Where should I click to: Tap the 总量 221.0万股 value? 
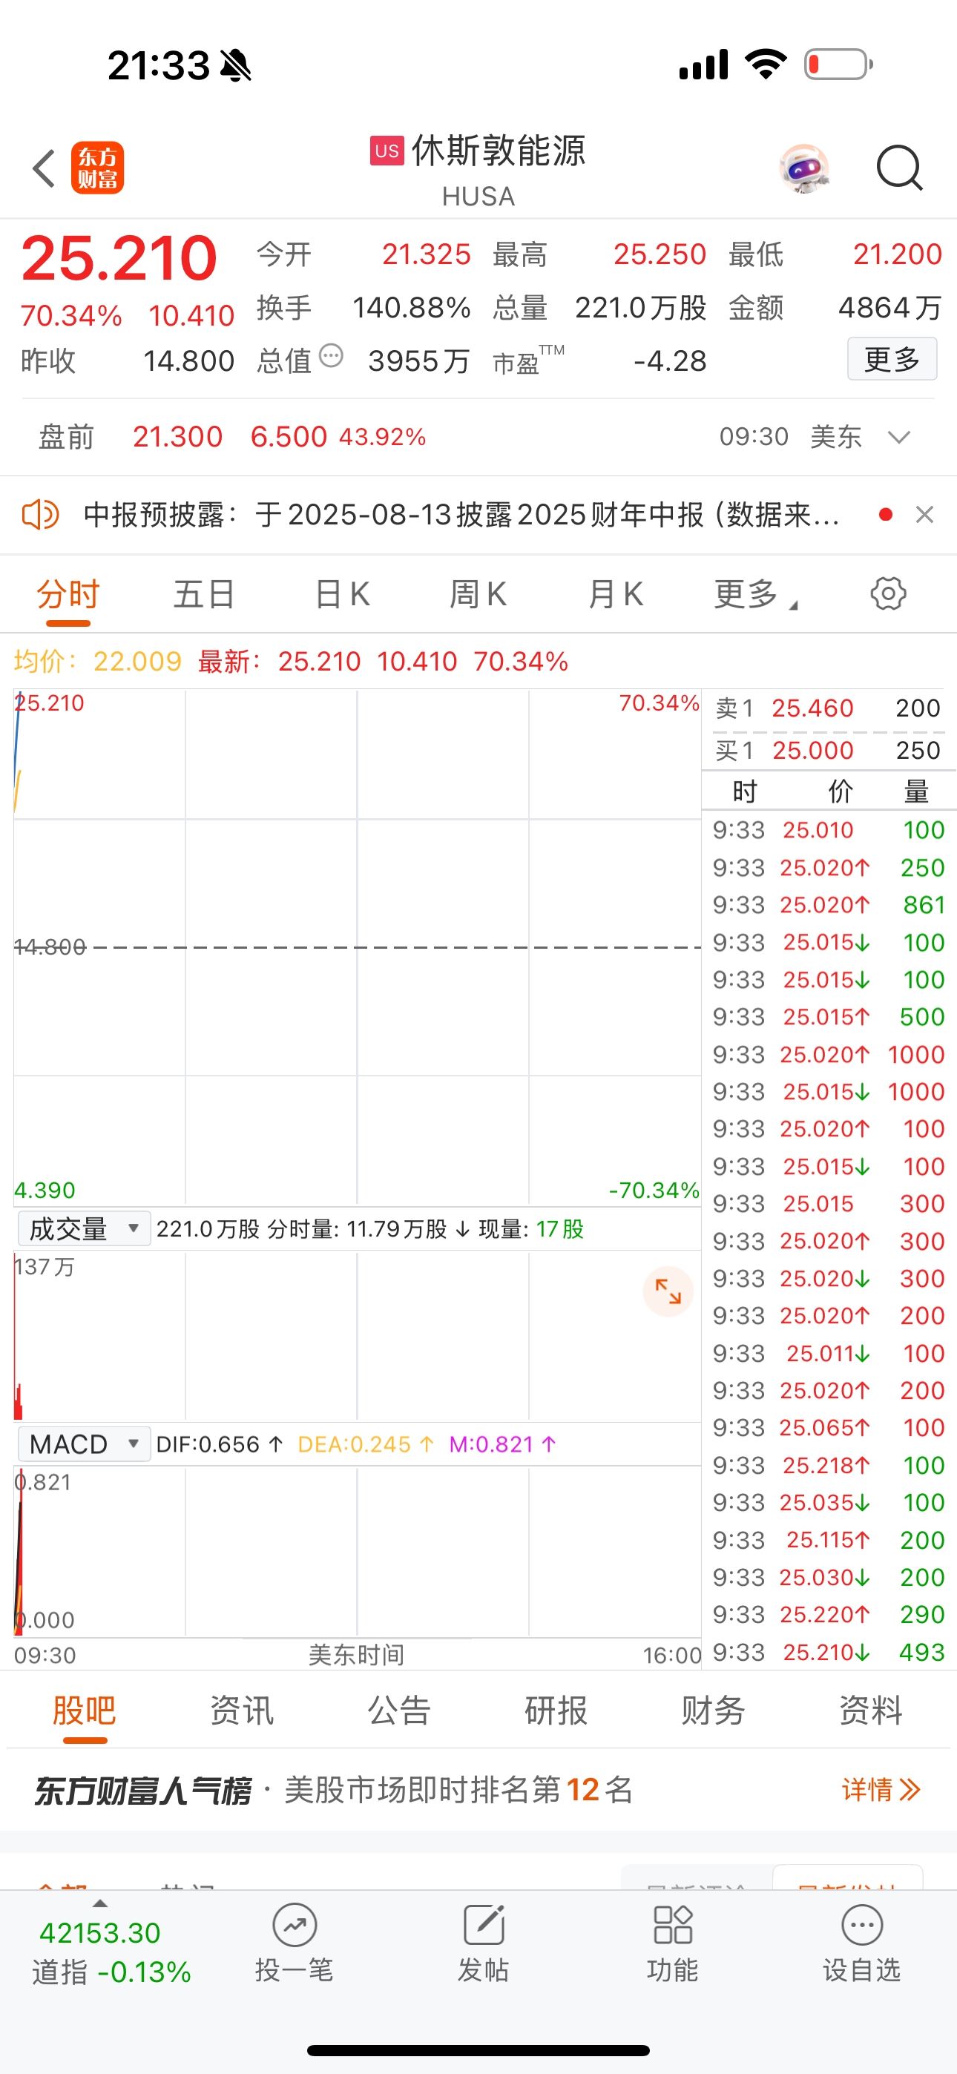coord(640,308)
